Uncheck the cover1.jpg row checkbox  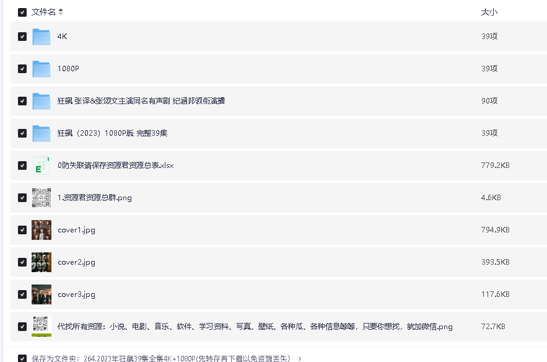tap(22, 229)
